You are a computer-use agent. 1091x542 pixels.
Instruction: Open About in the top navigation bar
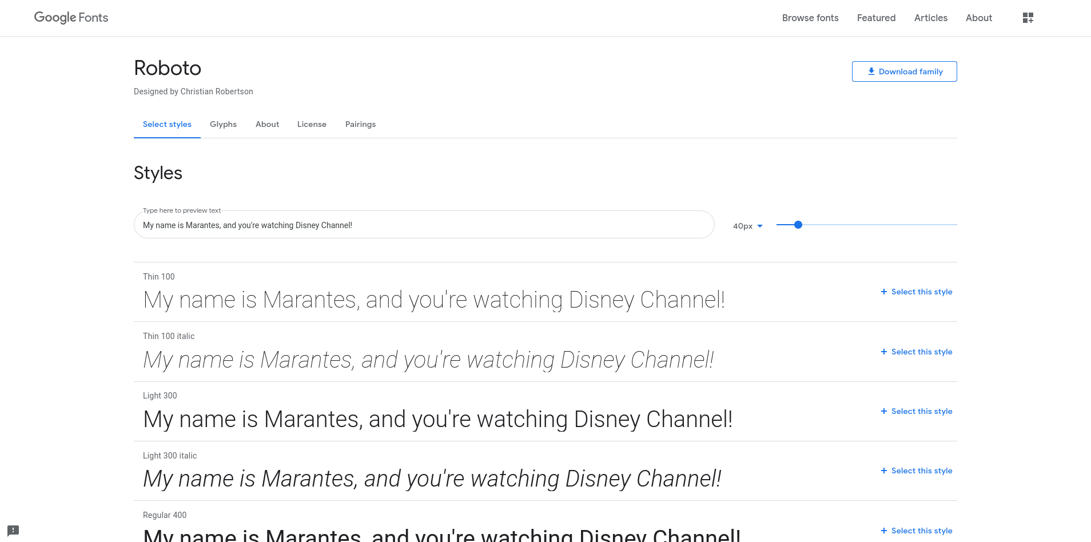(978, 18)
